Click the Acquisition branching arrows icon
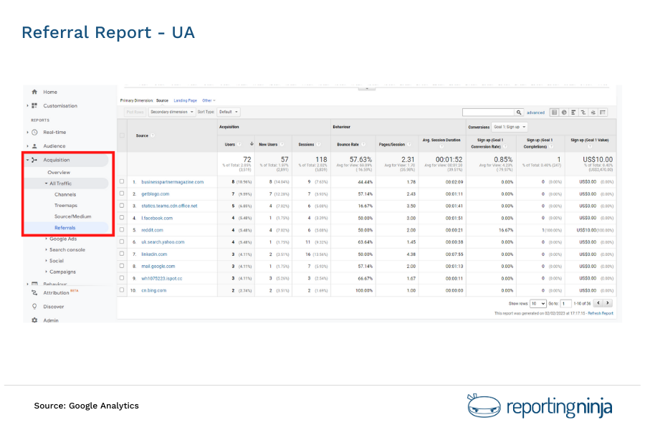The height and width of the screenshot is (430, 645). click(x=34, y=160)
